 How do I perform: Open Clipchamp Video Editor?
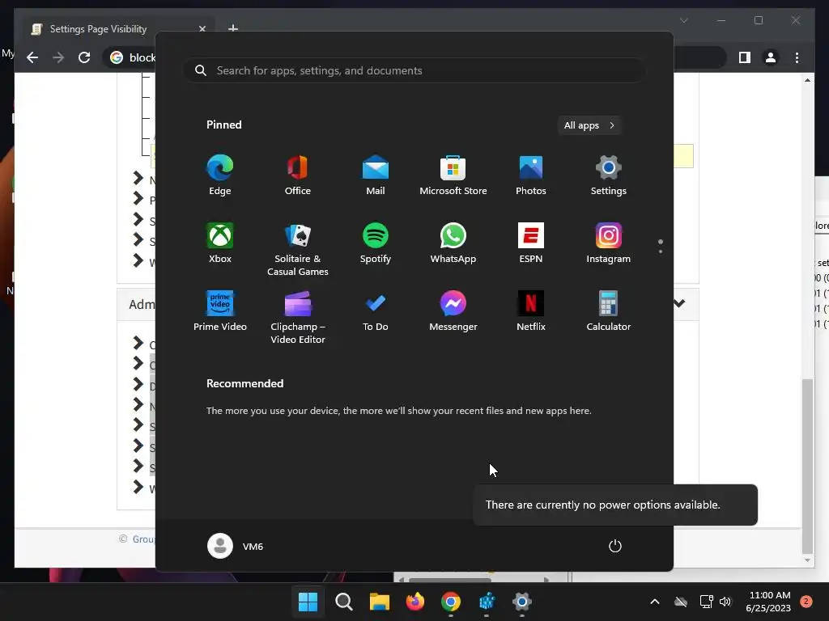pos(298,317)
